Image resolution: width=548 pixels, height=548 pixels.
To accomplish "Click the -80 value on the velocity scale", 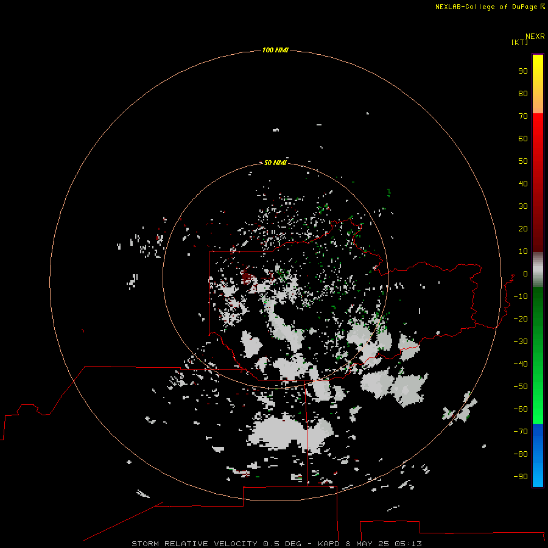I will click(x=521, y=454).
